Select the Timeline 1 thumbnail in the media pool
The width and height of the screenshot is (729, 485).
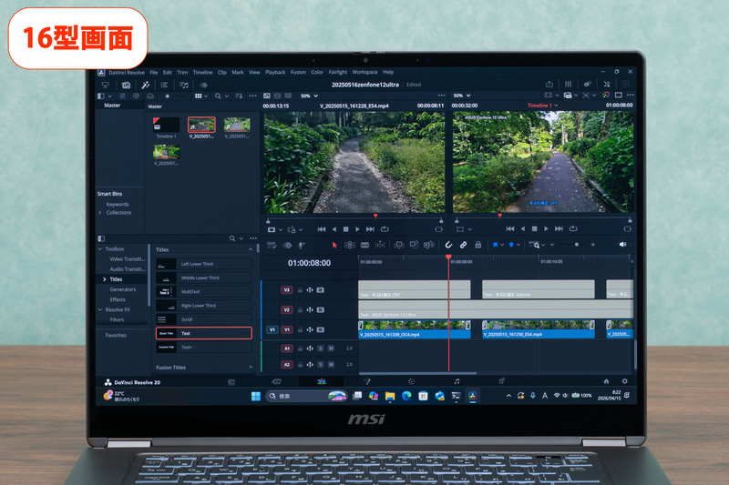(x=166, y=125)
